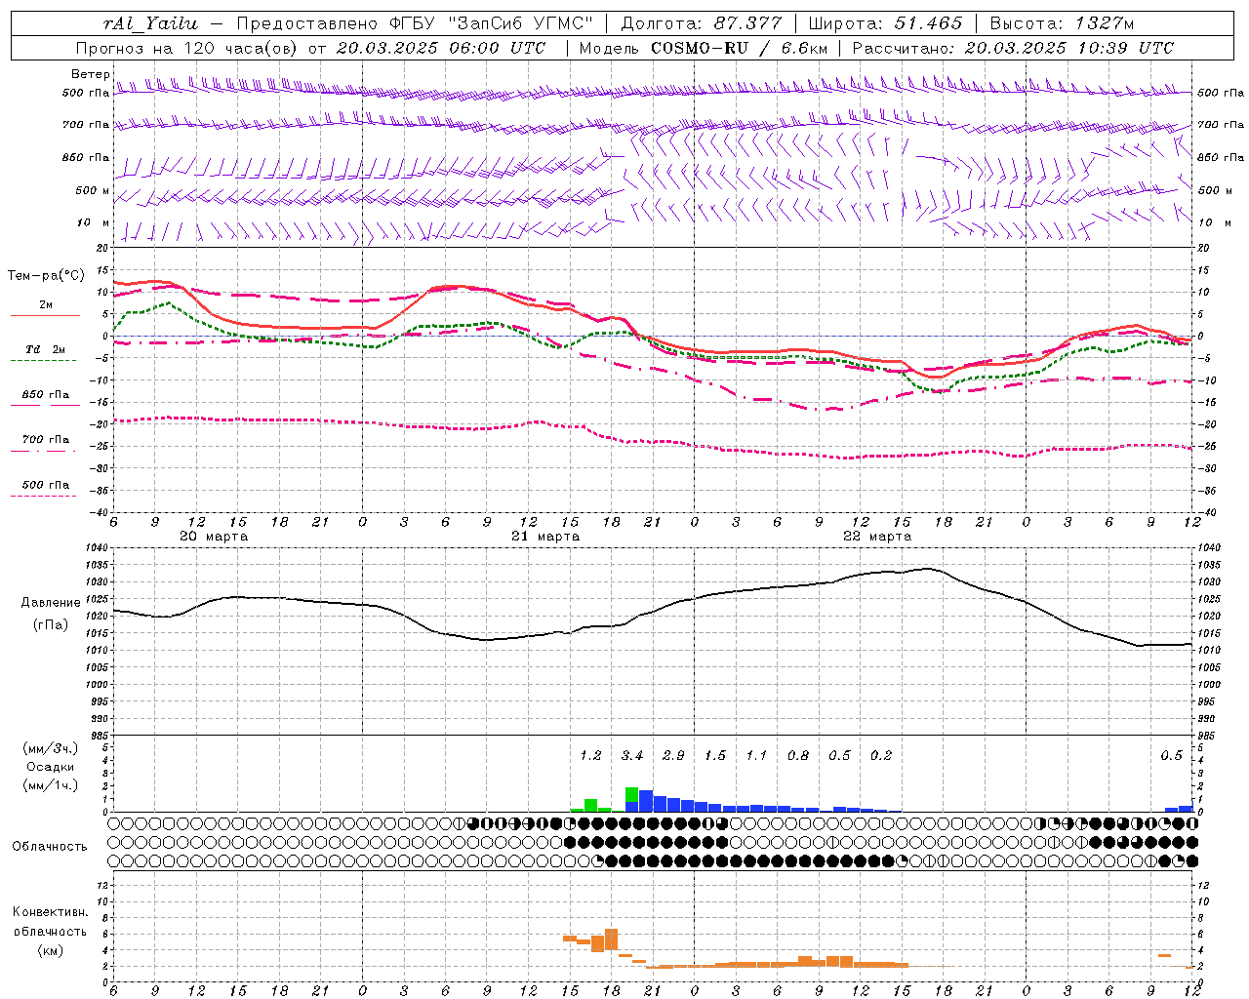1249x999 pixels.
Task: Click the dashed Td 2м legend line
Action: (x=43, y=360)
